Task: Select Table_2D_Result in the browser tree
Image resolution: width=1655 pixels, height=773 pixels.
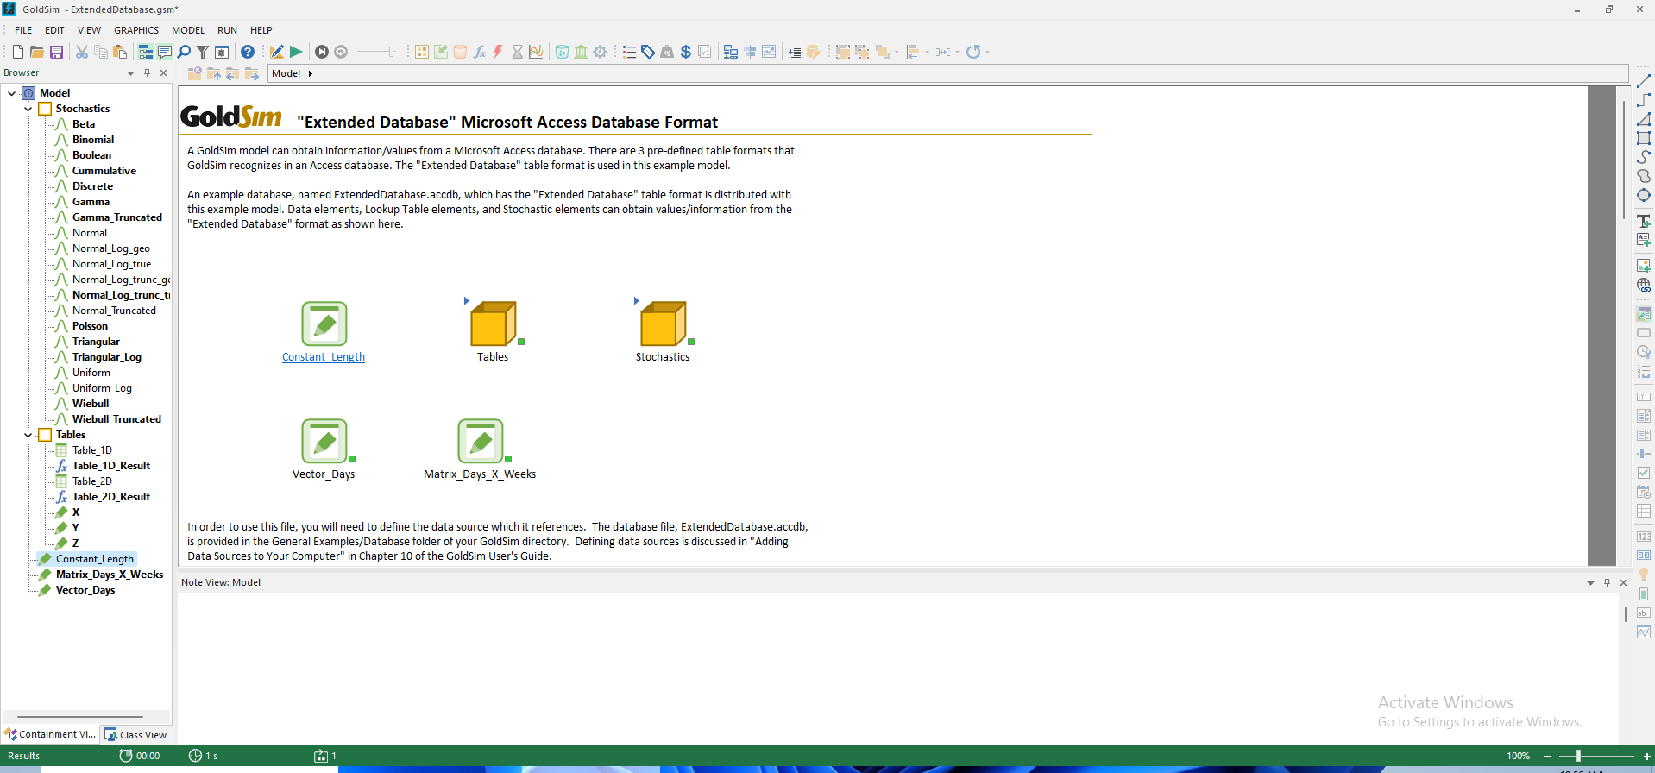Action: tap(110, 497)
